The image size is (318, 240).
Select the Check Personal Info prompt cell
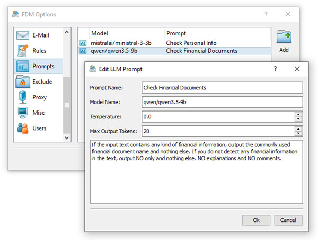coord(191,43)
